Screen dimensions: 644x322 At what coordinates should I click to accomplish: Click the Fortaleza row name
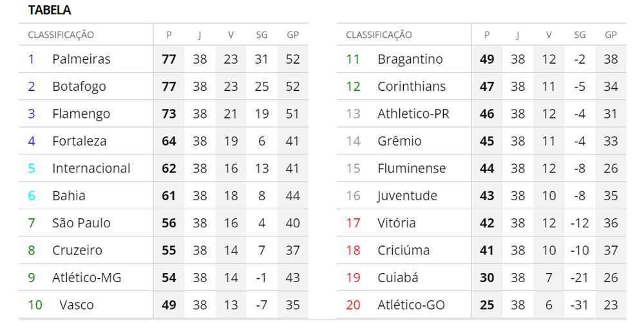pyautogui.click(x=79, y=141)
